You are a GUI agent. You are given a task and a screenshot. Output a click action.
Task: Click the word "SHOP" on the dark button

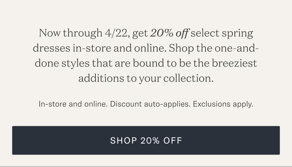pyautogui.click(x=124, y=141)
